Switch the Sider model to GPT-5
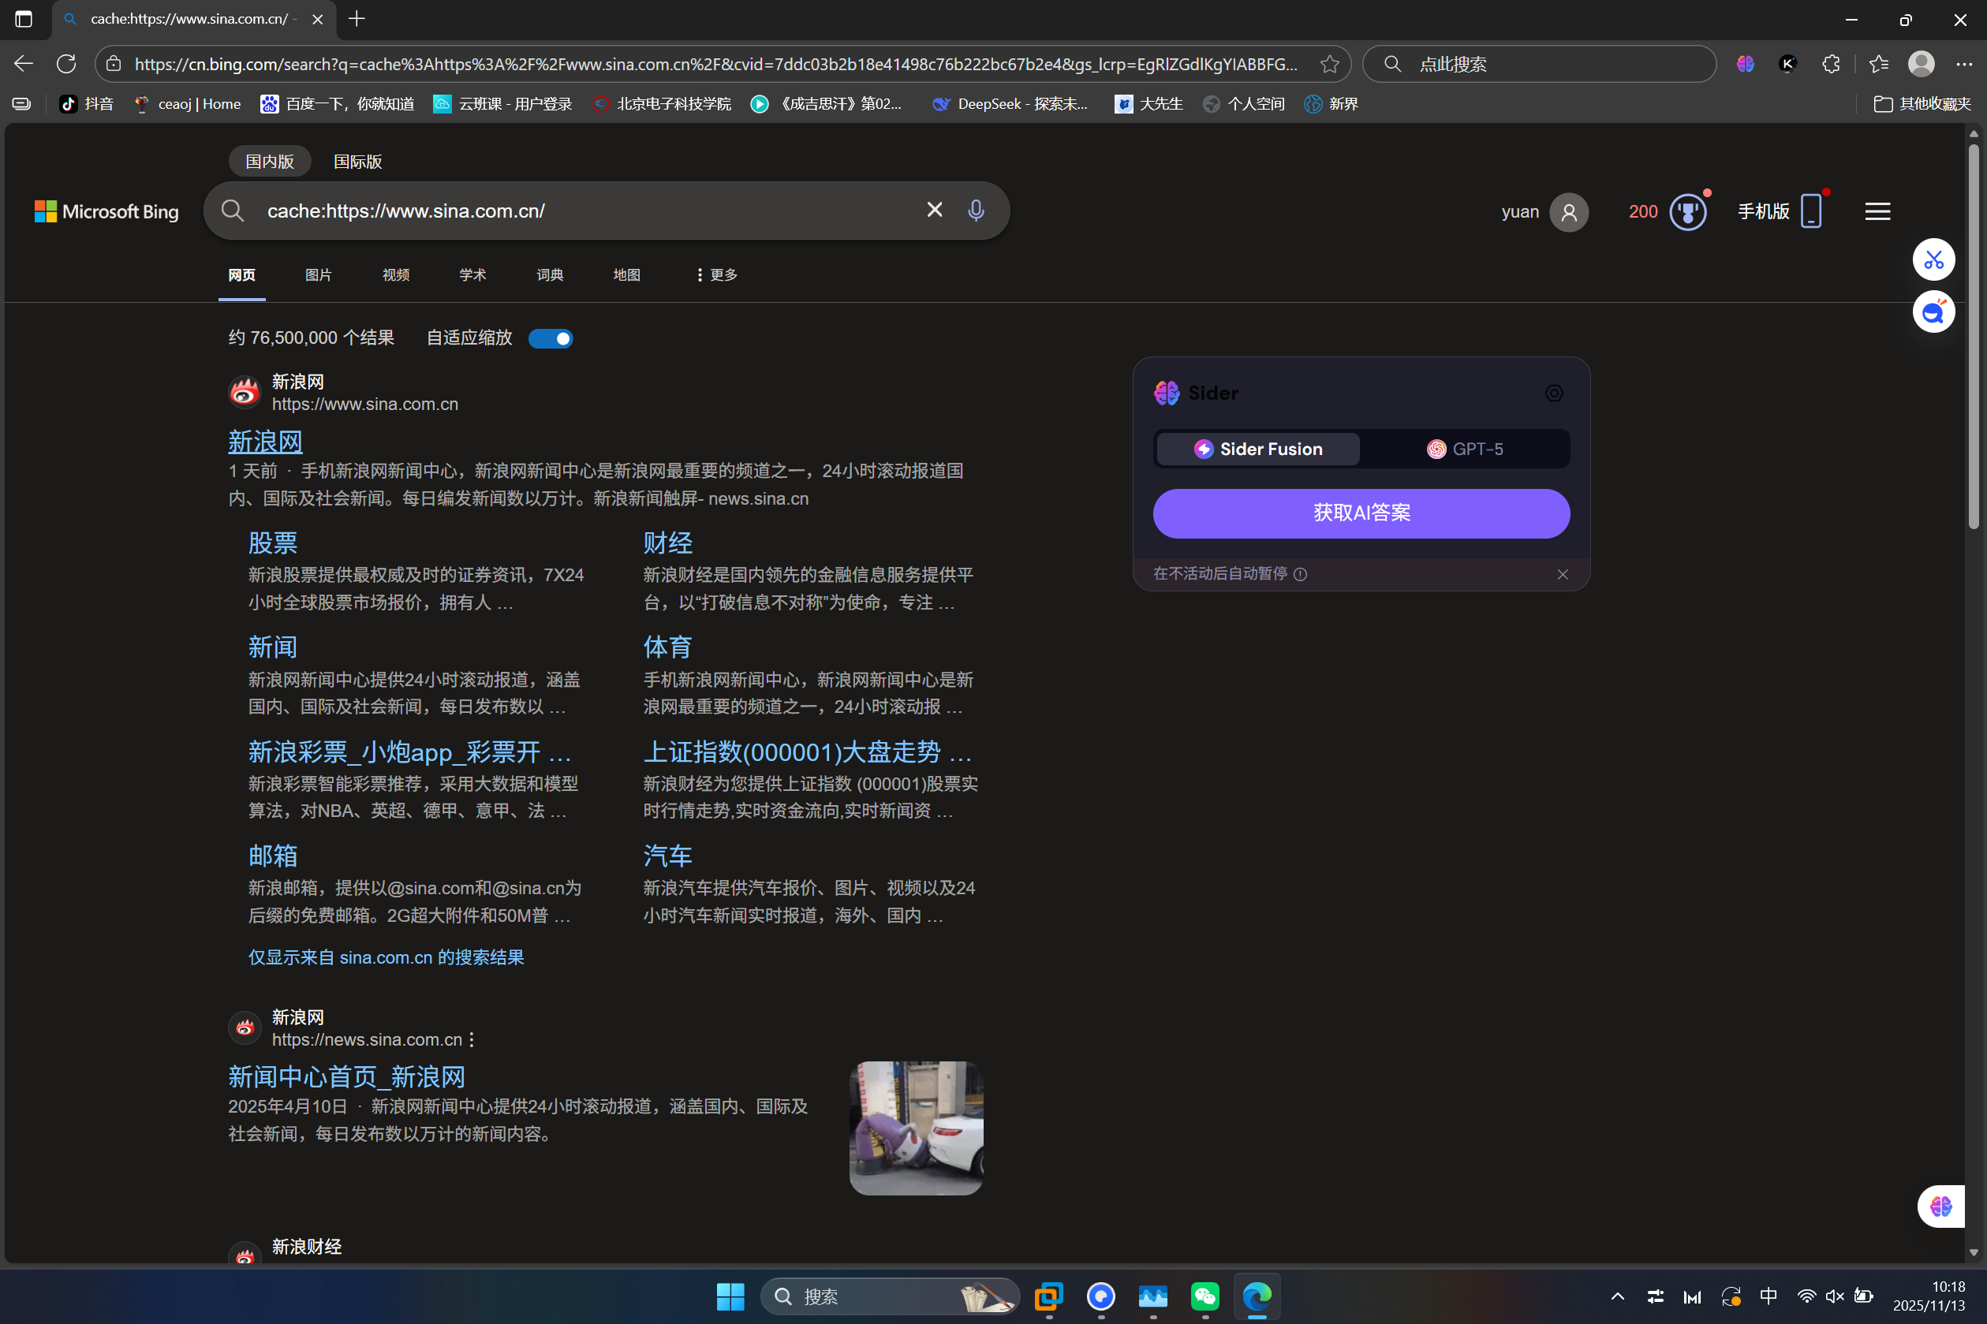This screenshot has width=1987, height=1324. pyautogui.click(x=1468, y=449)
